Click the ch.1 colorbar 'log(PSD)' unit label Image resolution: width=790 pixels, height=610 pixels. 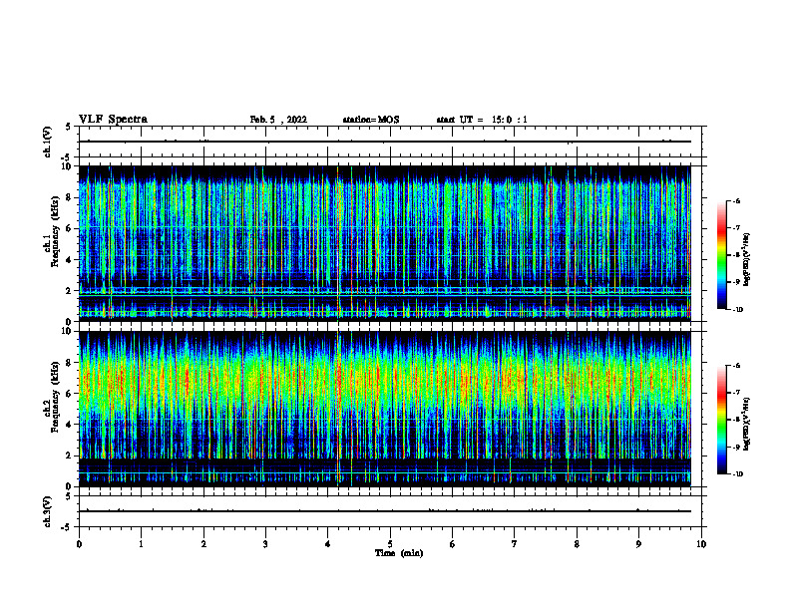point(746,259)
